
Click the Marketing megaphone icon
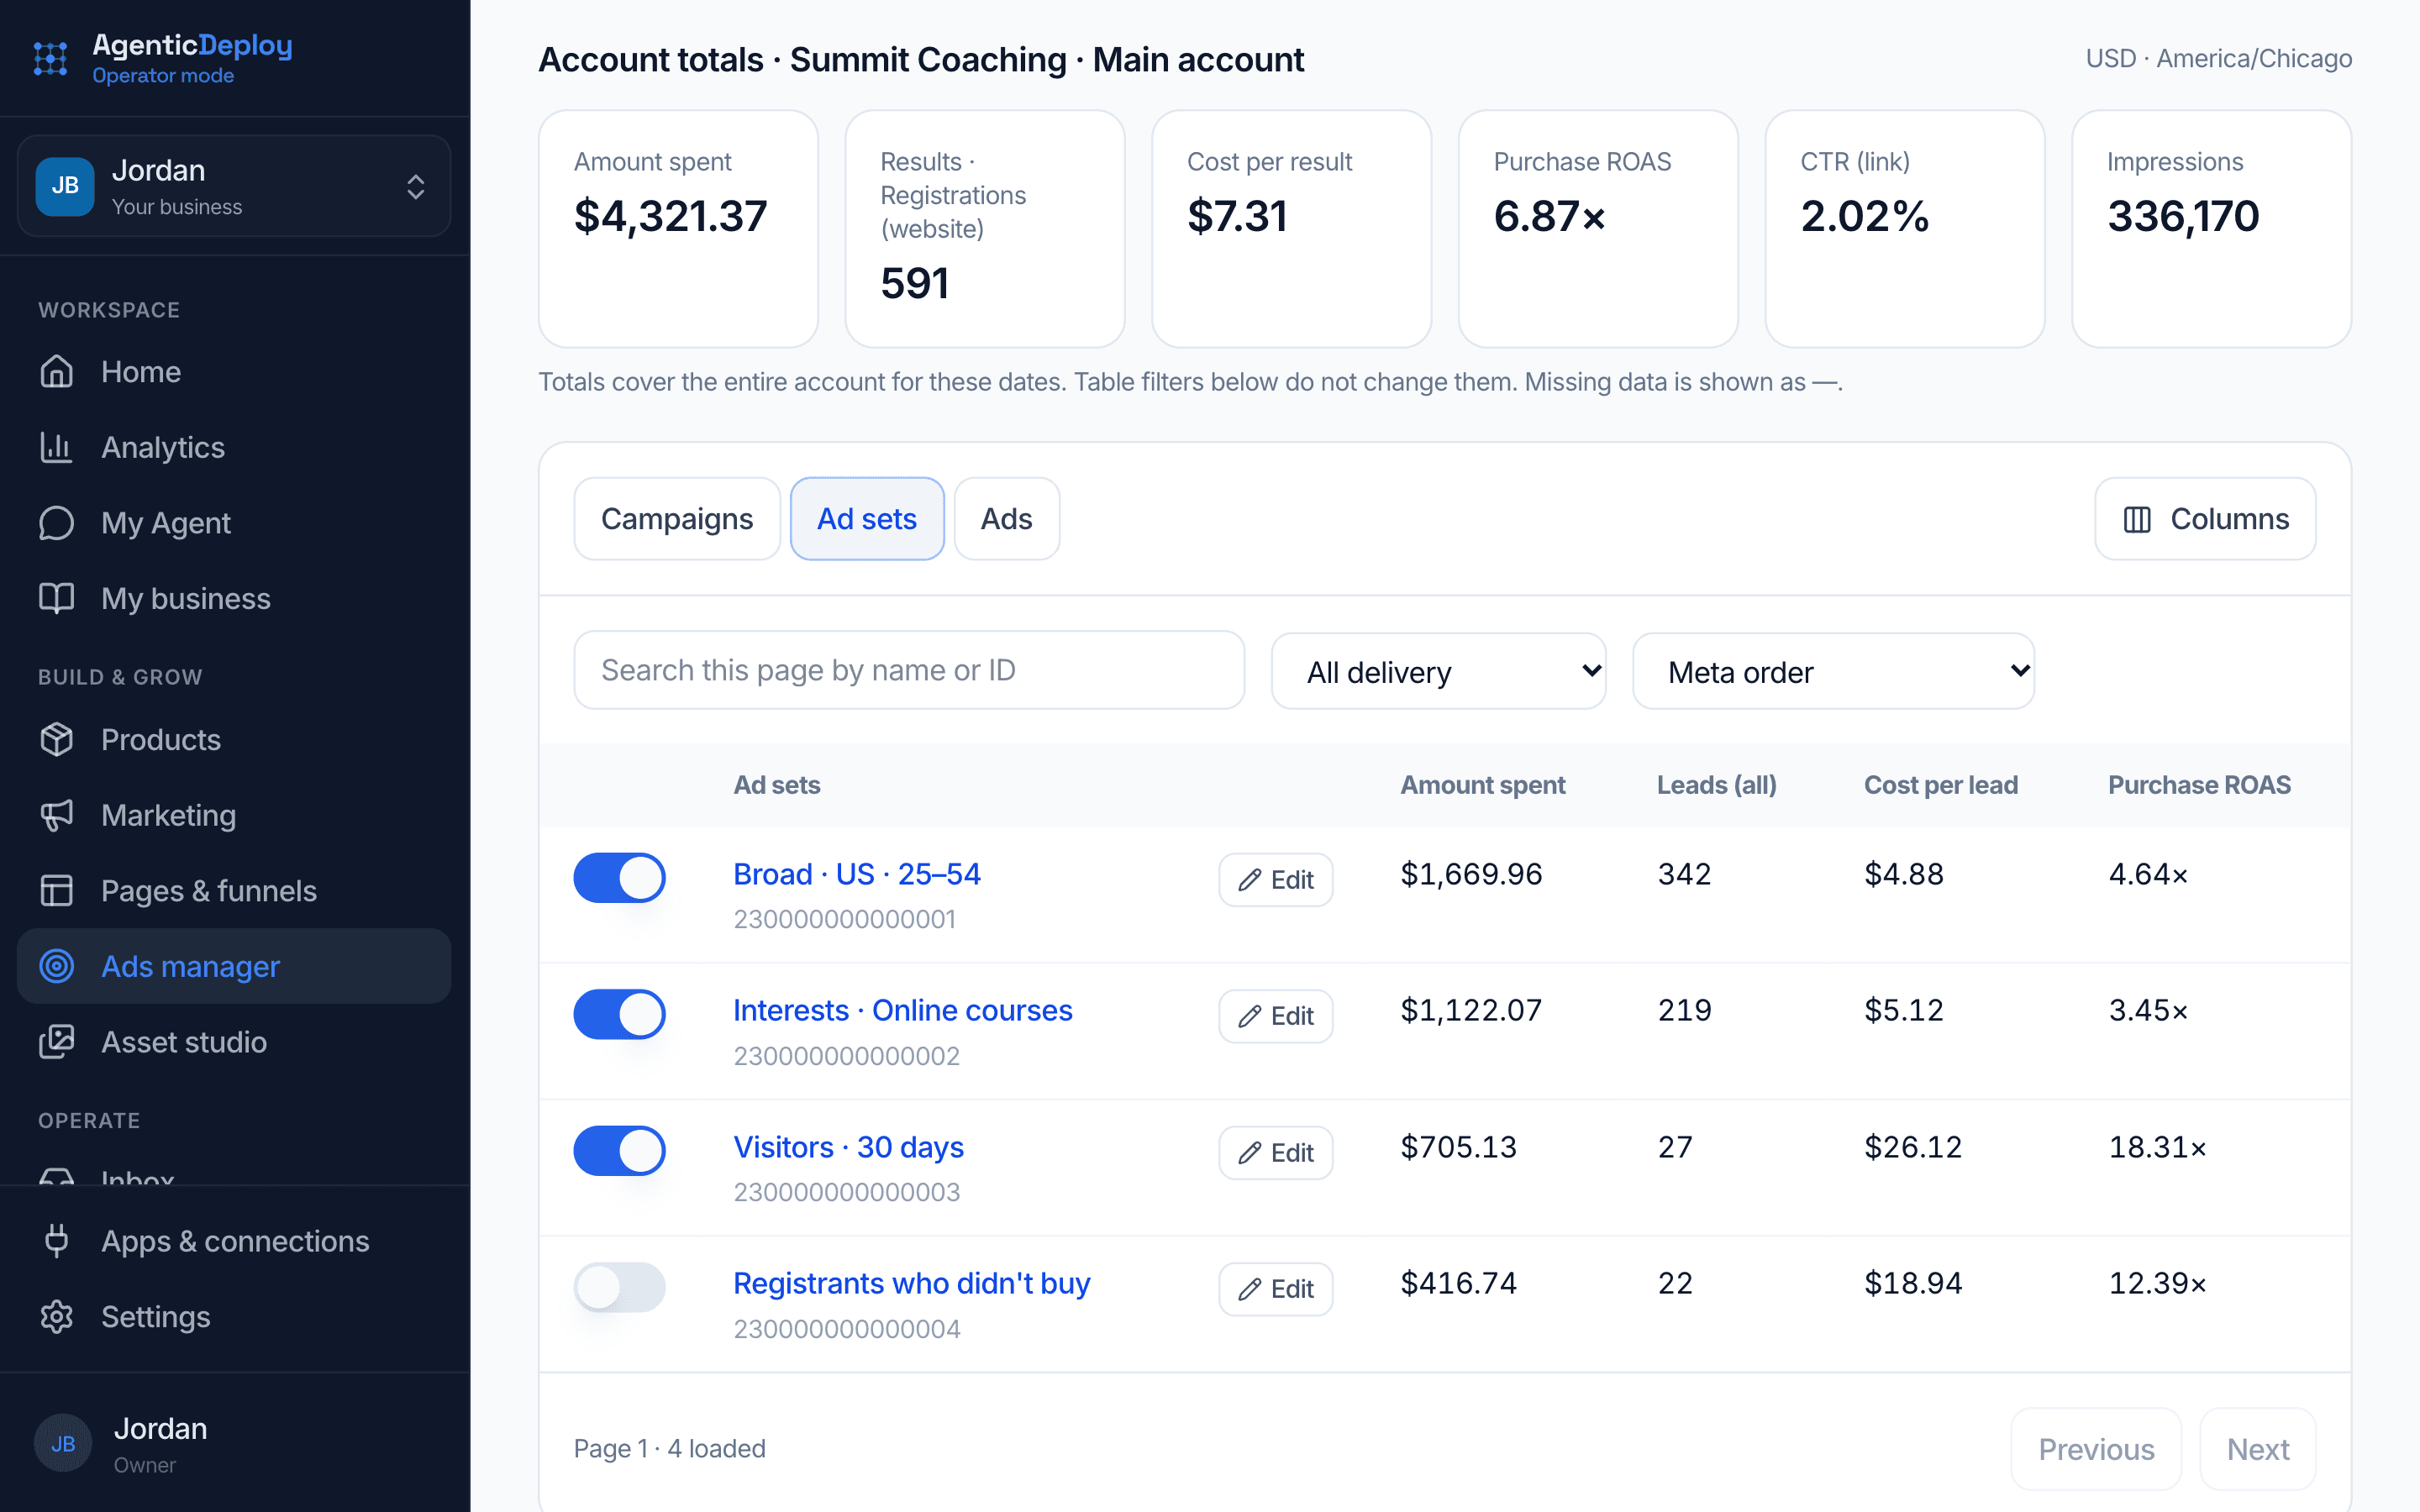point(57,815)
